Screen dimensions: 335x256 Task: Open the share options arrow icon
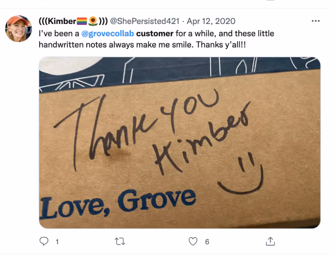(x=270, y=241)
